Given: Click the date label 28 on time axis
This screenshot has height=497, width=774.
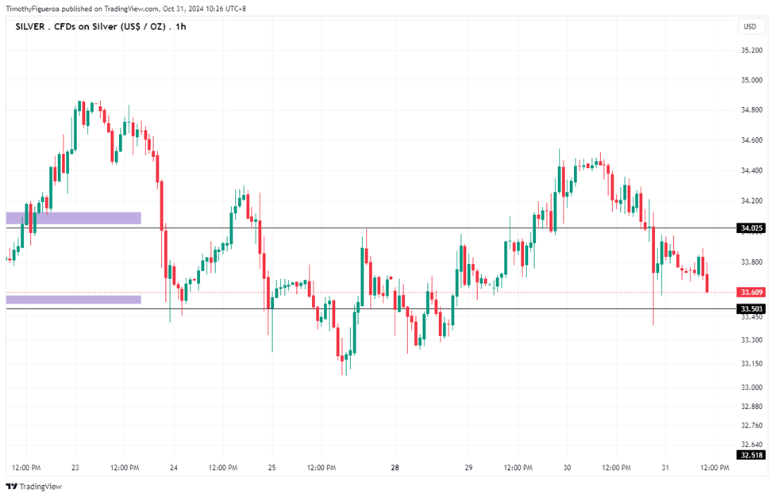Looking at the screenshot, I should coord(395,468).
